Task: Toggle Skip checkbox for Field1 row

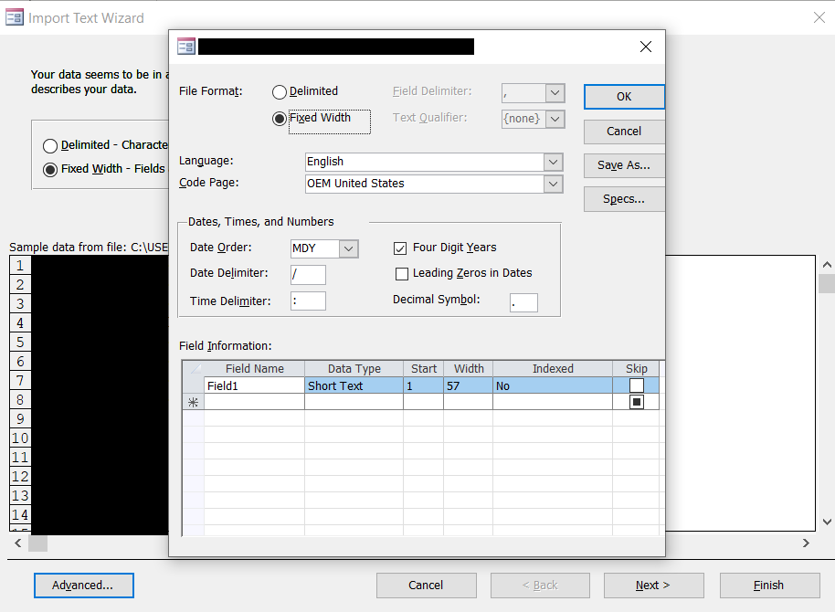Action: pyautogui.click(x=637, y=385)
